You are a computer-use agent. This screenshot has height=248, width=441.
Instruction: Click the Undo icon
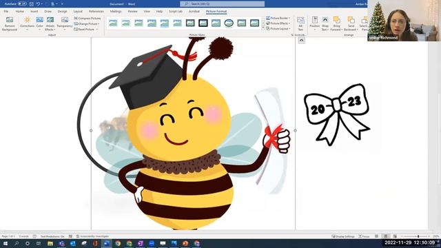point(38,4)
